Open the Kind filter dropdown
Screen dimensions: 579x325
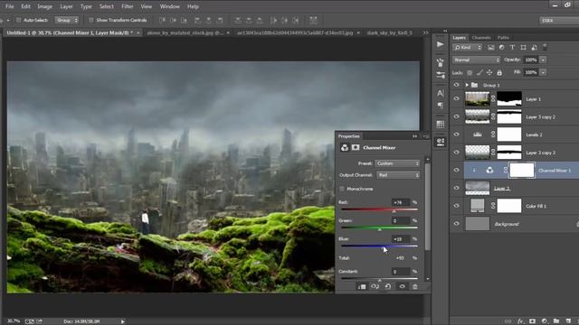point(468,48)
